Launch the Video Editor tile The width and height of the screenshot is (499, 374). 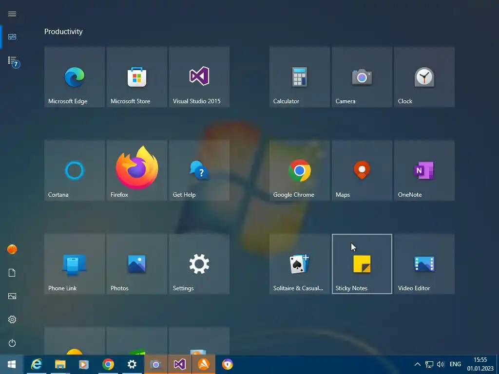(424, 264)
